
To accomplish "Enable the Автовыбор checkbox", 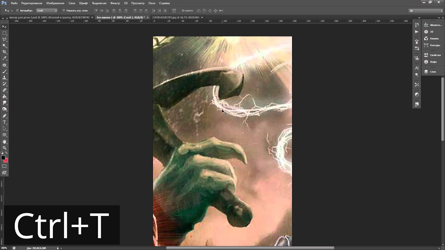I will [17, 10].
